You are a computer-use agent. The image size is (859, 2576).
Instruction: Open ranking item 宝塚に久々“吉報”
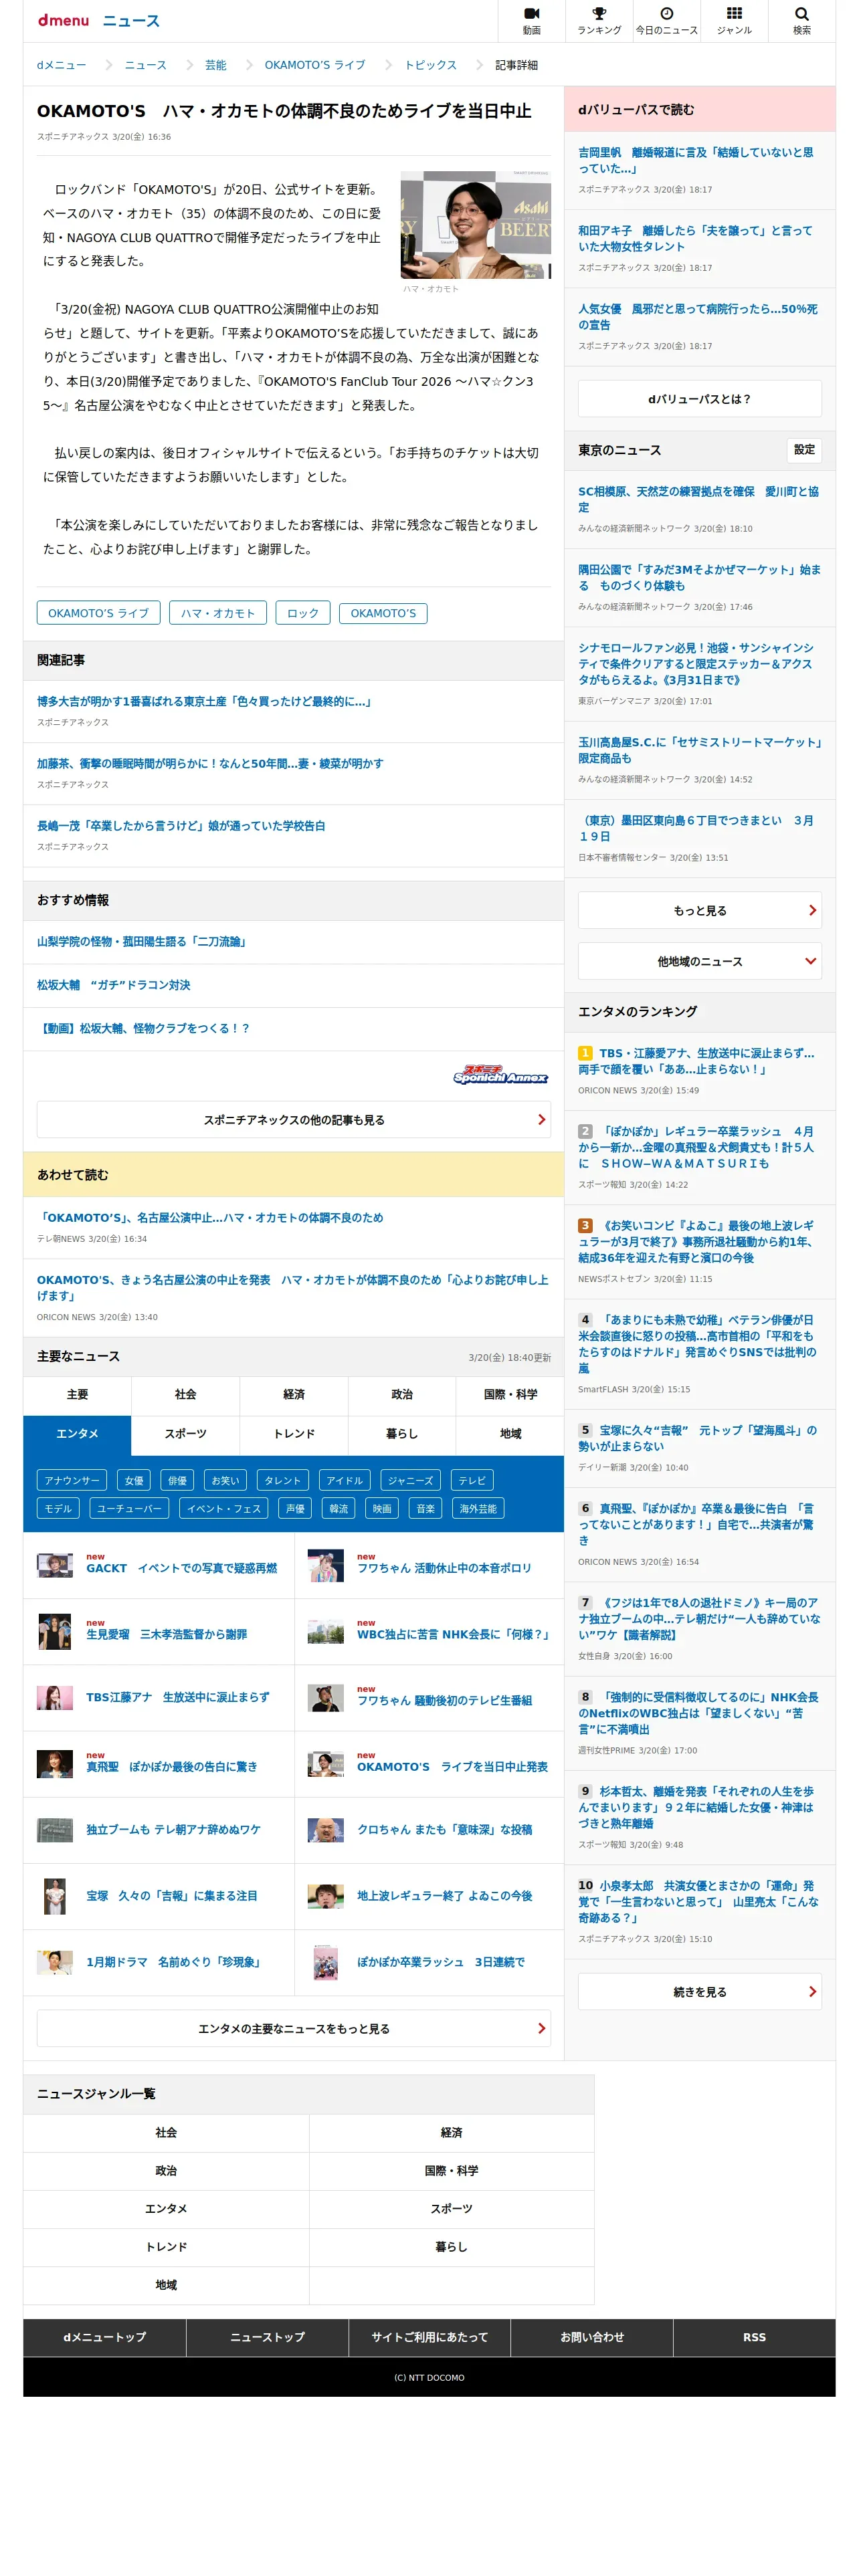(x=697, y=1438)
